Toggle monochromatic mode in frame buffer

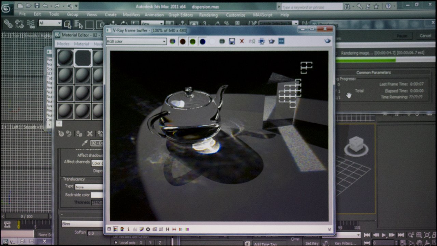222,41
